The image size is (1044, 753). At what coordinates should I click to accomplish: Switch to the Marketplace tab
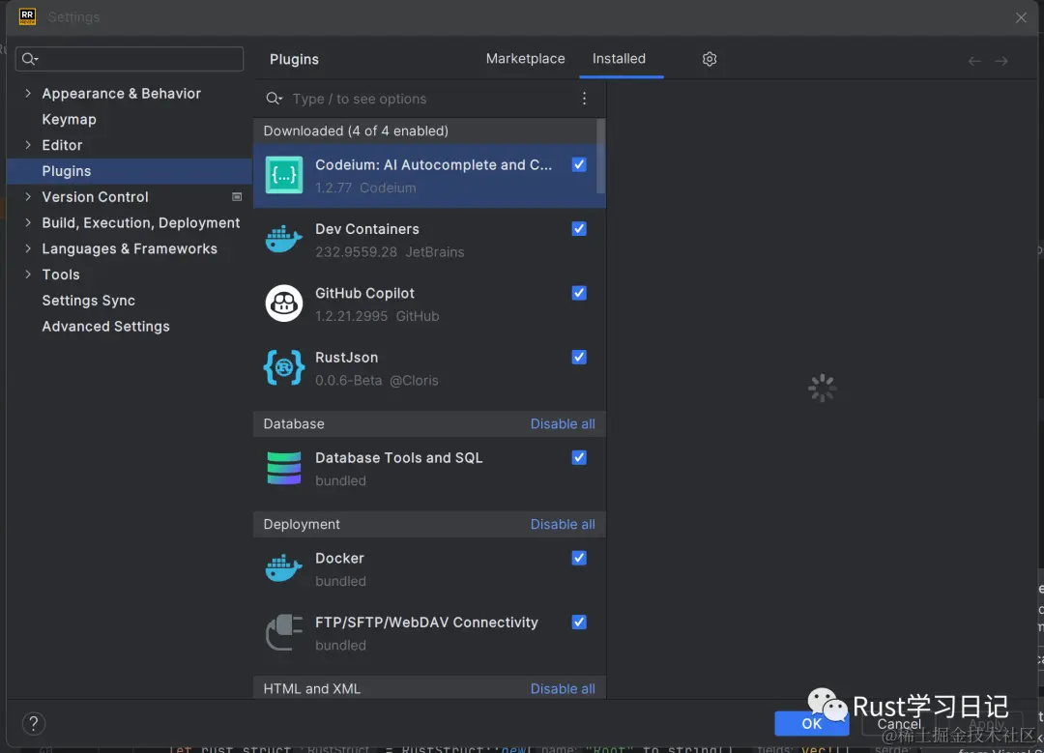point(525,59)
